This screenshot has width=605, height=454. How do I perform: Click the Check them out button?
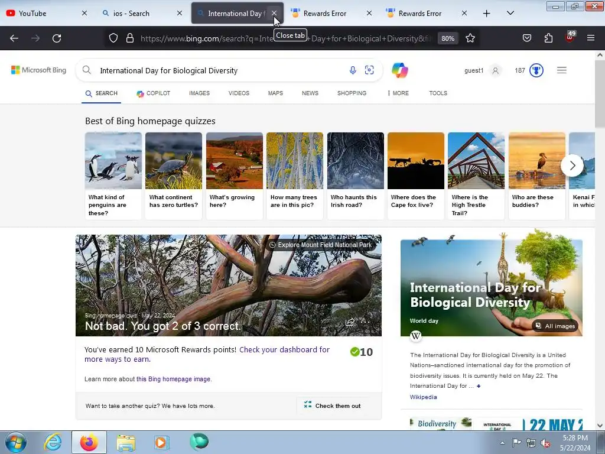pos(333,406)
